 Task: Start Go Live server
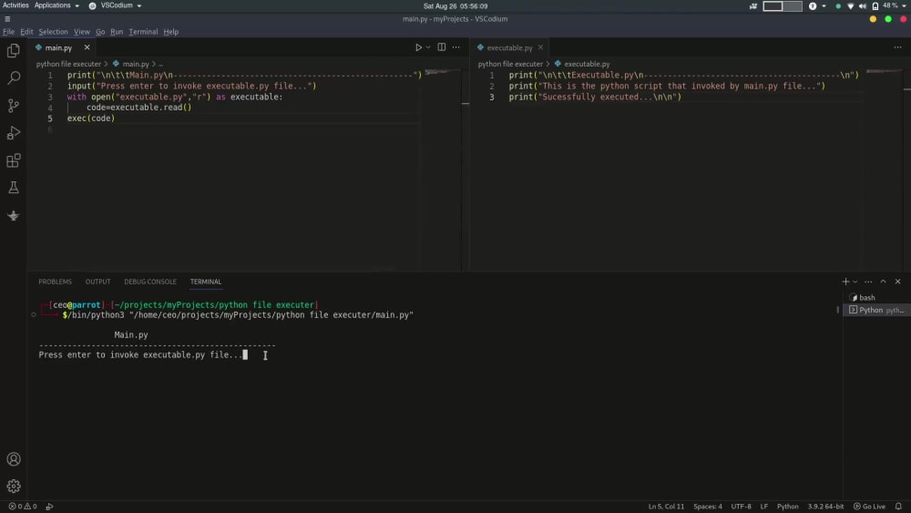[869, 506]
